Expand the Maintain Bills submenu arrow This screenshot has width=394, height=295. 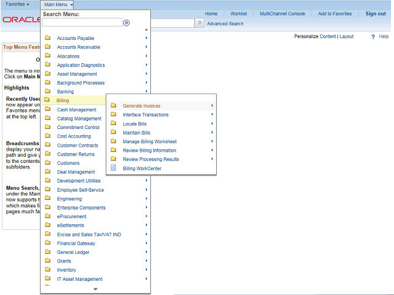[212, 132]
